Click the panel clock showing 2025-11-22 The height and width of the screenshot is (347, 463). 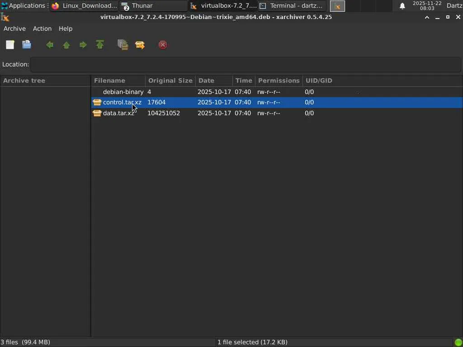(x=427, y=5)
